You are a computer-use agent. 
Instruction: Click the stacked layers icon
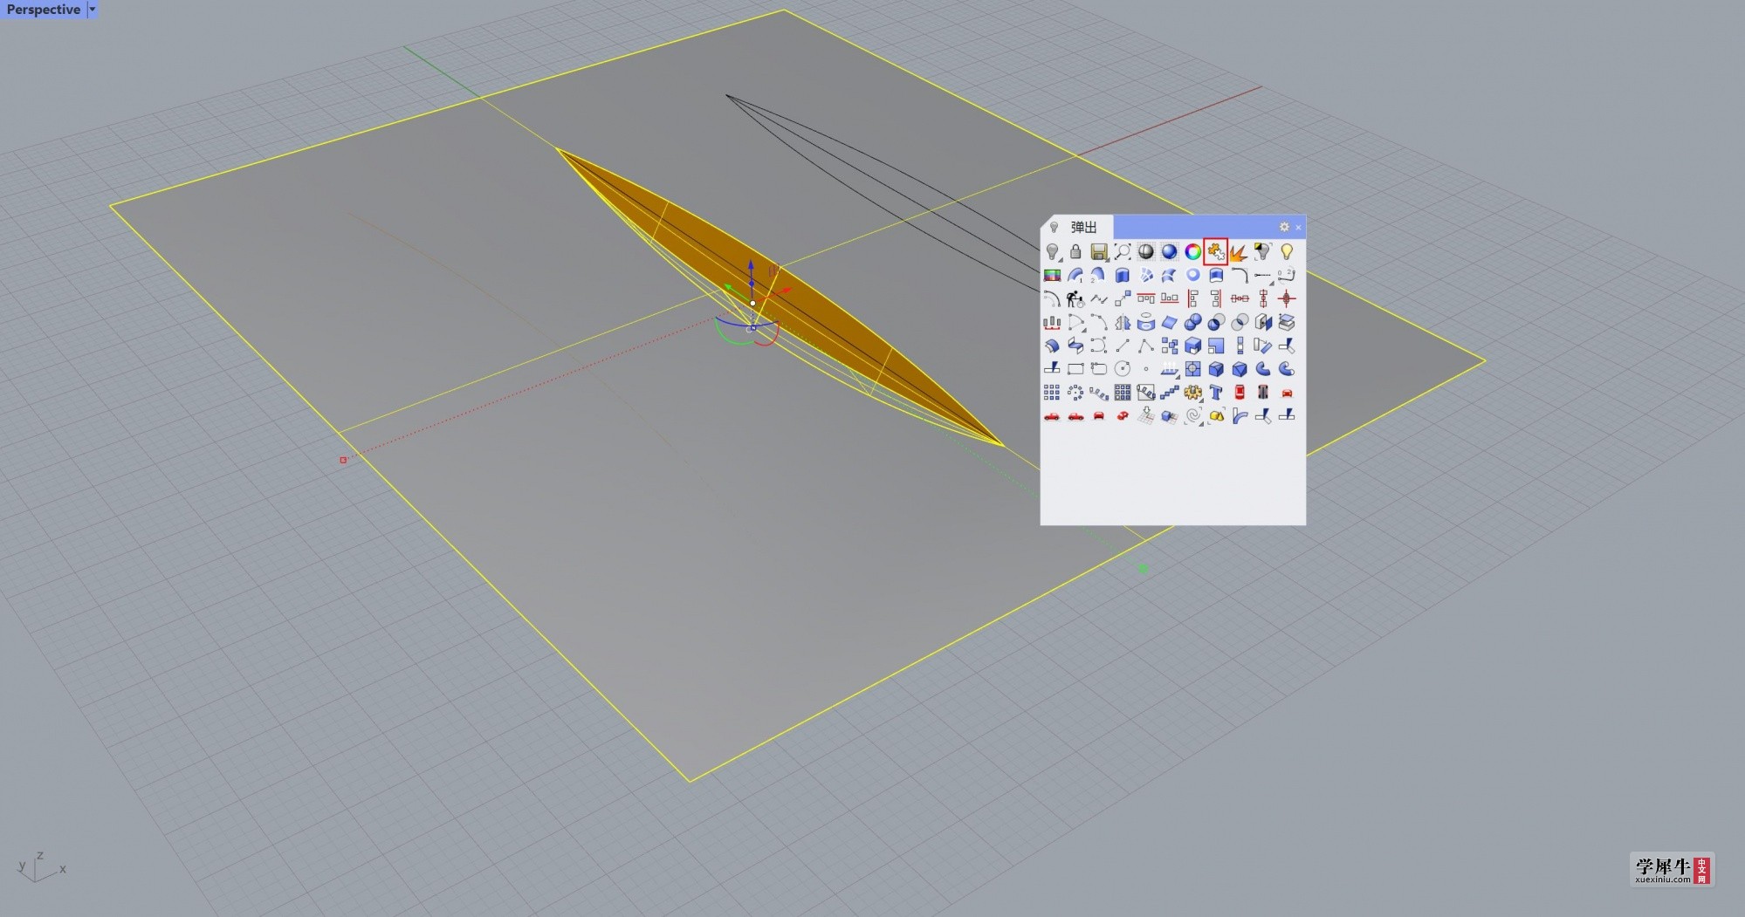1286,322
